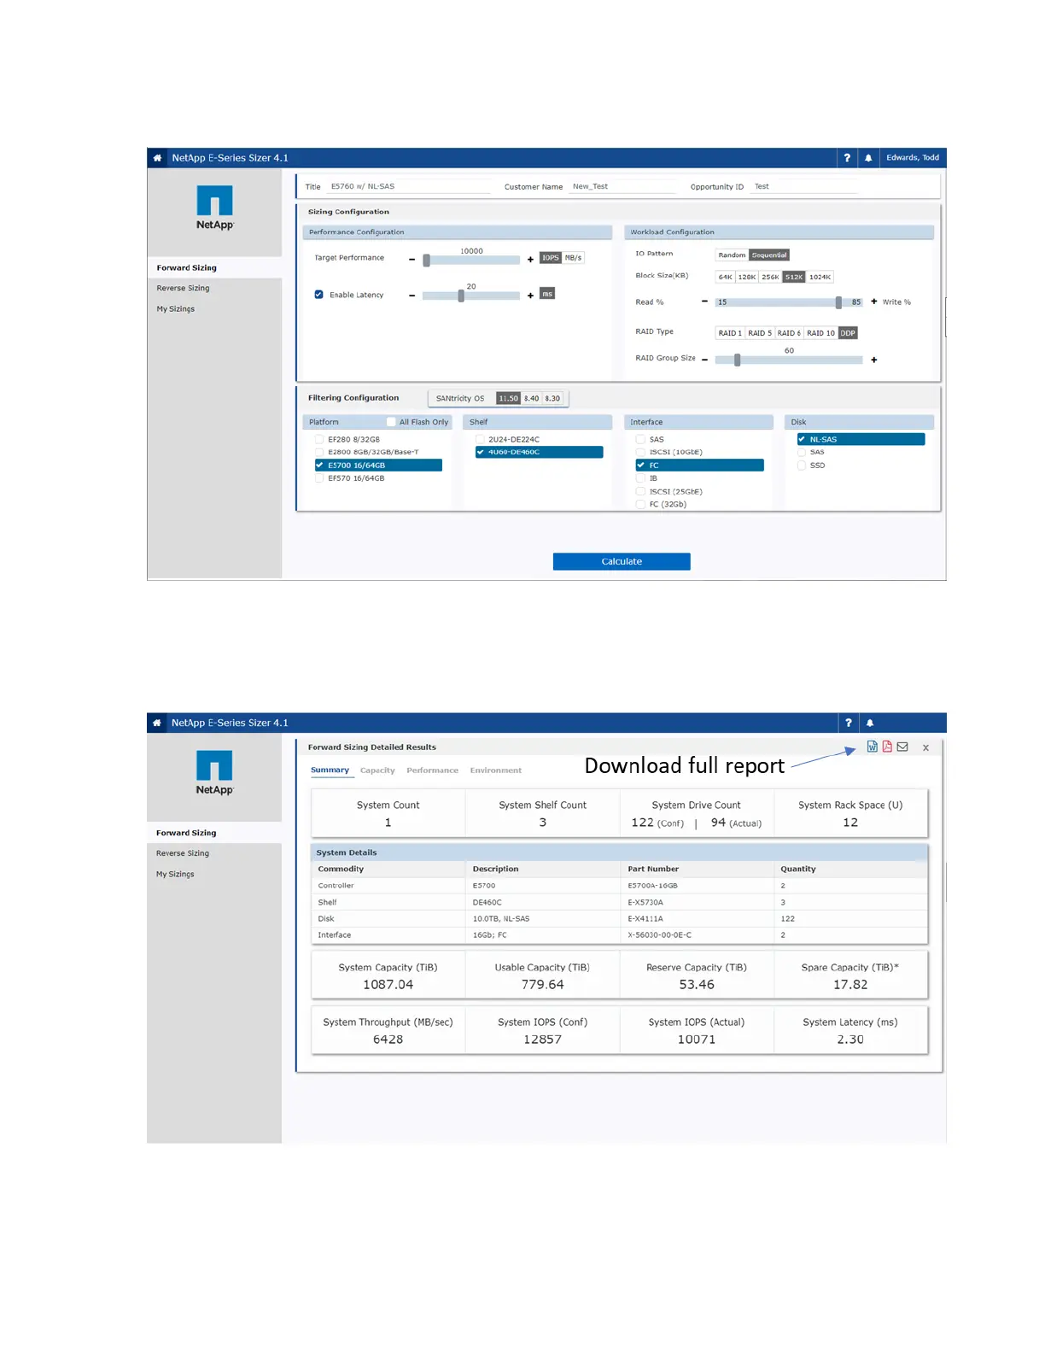Choose the 1024K block size

click(820, 277)
